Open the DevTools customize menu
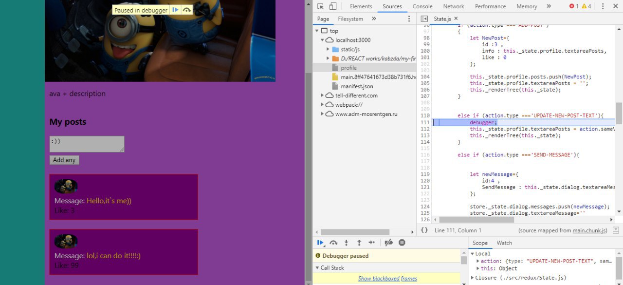Image resolution: width=623 pixels, height=285 pixels. click(x=603, y=6)
